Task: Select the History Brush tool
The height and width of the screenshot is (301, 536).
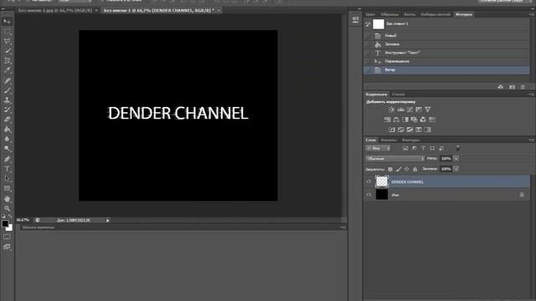Action: click(8, 110)
